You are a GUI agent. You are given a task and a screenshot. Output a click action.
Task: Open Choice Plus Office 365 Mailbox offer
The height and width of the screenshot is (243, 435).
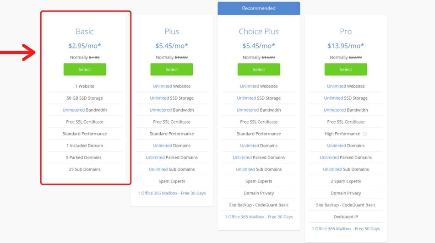click(x=259, y=217)
